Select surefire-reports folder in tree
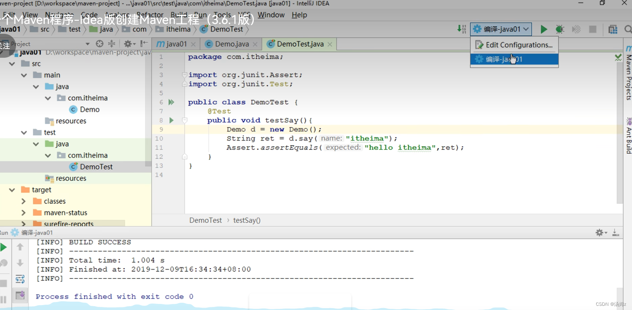The image size is (632, 310). click(x=63, y=224)
